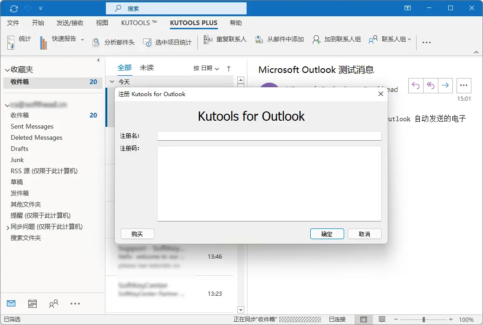This screenshot has width=483, height=325.
Task: Switch to Mail view icon
Action: click(x=11, y=304)
